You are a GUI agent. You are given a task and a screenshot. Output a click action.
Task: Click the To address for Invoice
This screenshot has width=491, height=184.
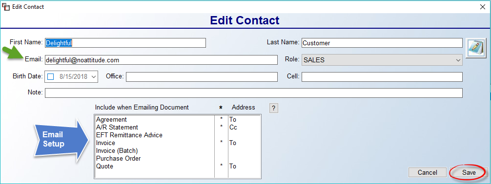click(x=233, y=143)
